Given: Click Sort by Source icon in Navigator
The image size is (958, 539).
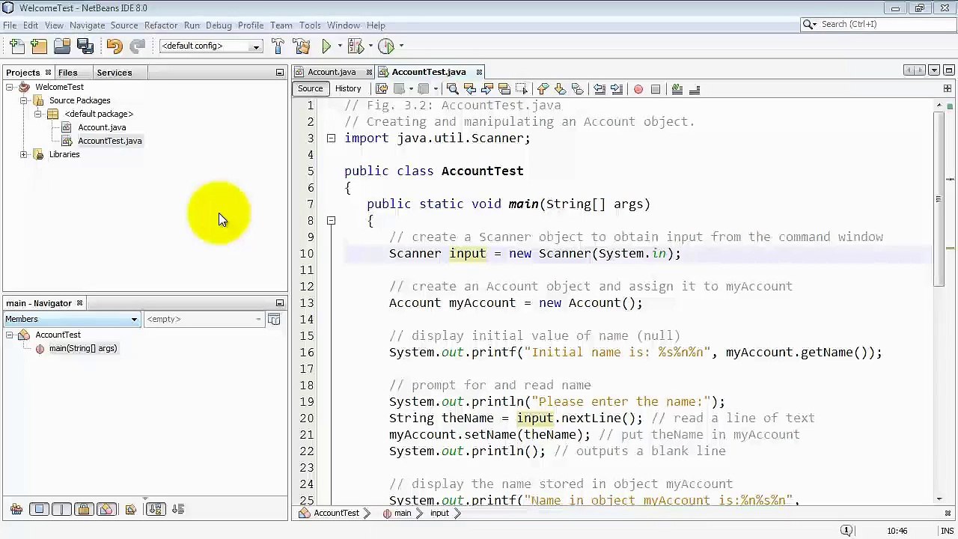Looking at the screenshot, I should [x=178, y=509].
